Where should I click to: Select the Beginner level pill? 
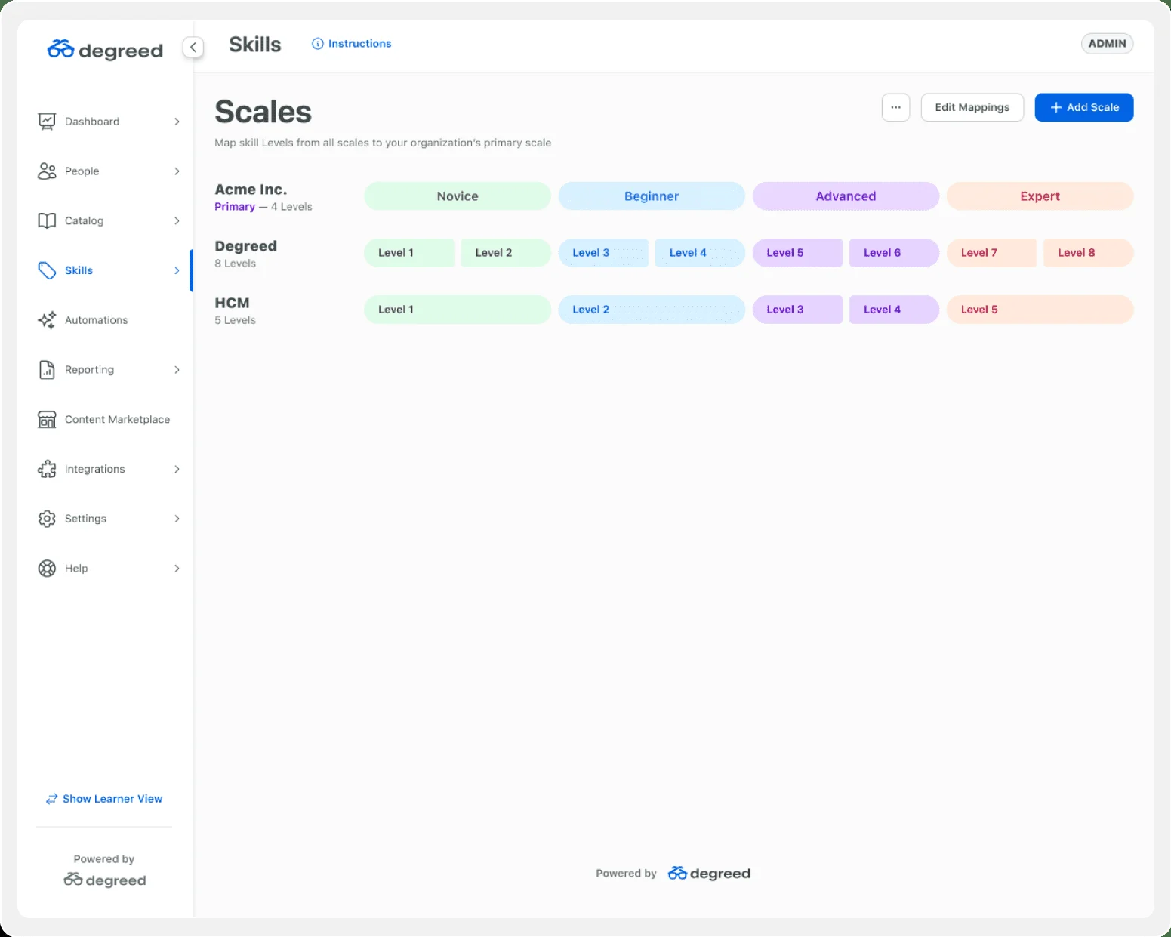(652, 196)
